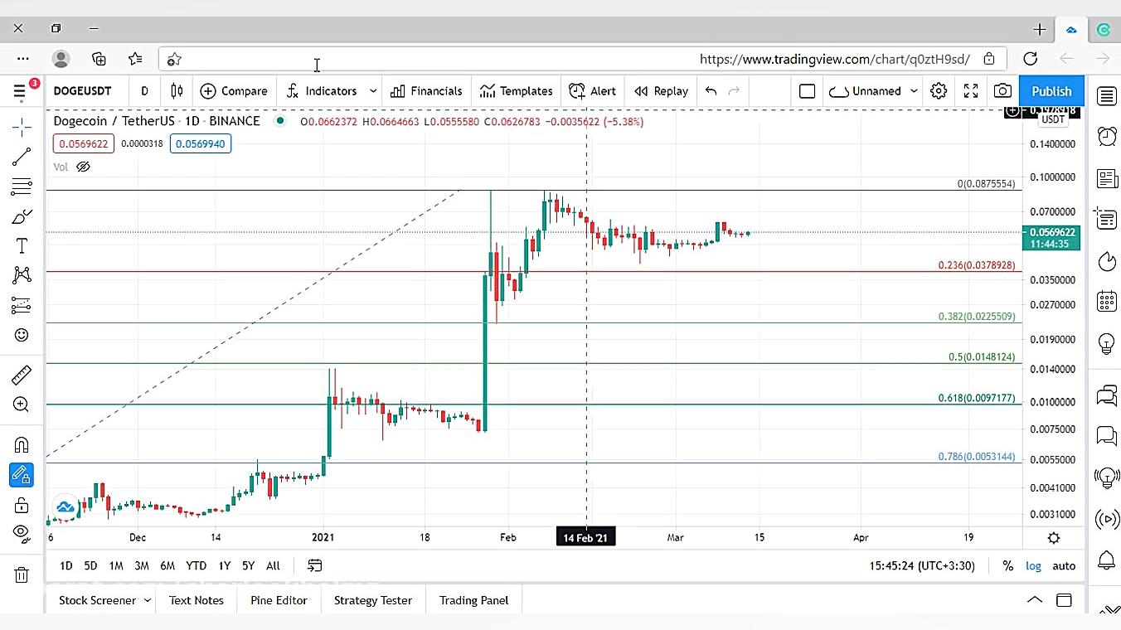Open the news panel in right sidebar
Image resolution: width=1121 pixels, height=630 pixels.
(x=1107, y=178)
